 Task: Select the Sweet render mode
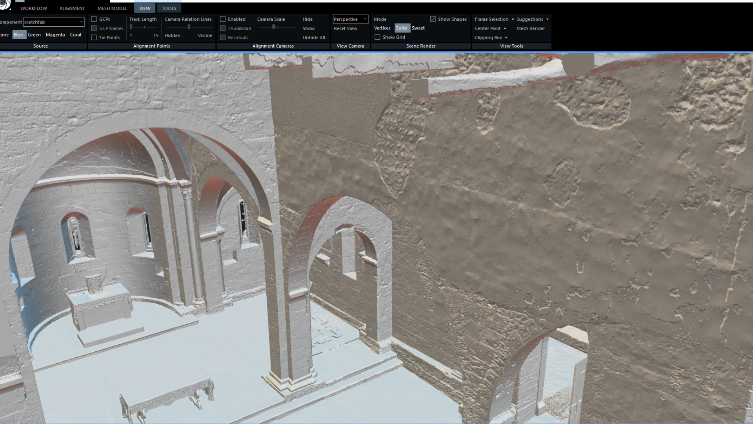tap(418, 28)
